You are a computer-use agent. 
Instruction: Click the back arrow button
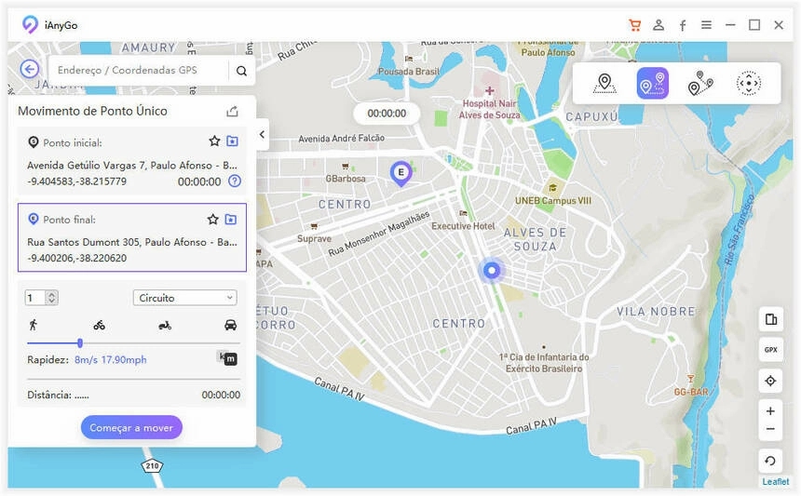click(x=30, y=69)
